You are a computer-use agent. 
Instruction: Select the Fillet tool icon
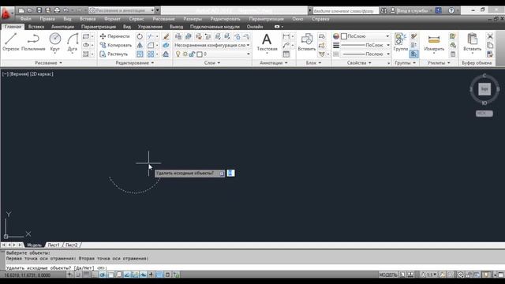[150, 46]
